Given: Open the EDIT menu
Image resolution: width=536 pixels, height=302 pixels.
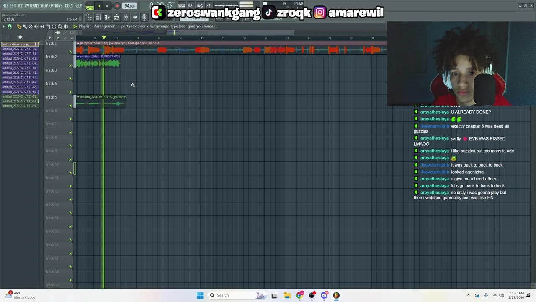Looking at the screenshot, I should (13, 5).
